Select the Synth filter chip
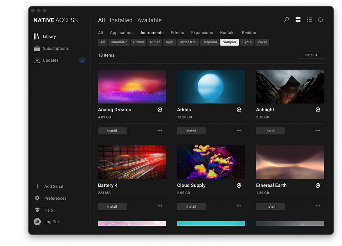 click(x=247, y=42)
